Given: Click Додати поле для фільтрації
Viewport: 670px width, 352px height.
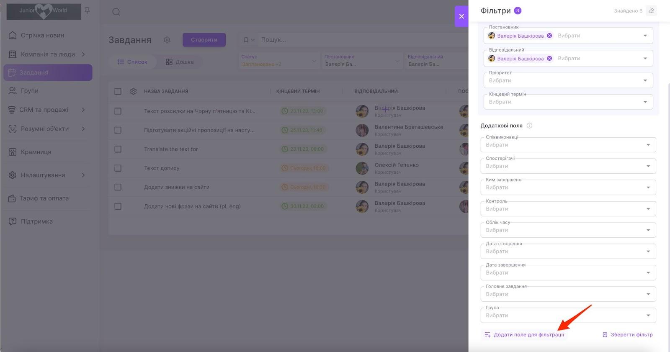Looking at the screenshot, I should click(524, 335).
